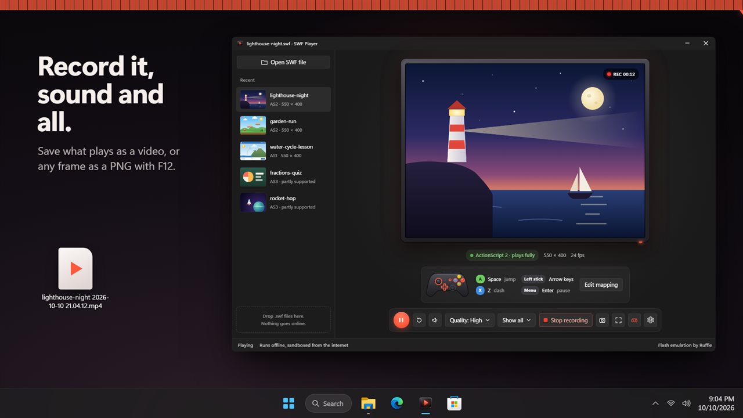Show hidden tray icons chevron
The image size is (743, 418).
(x=655, y=403)
